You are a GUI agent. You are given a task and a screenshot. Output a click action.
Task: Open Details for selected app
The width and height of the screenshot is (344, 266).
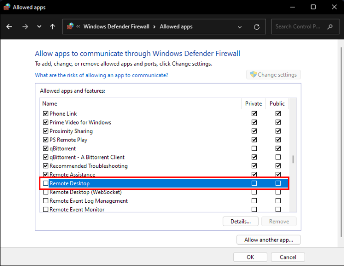coord(240,221)
